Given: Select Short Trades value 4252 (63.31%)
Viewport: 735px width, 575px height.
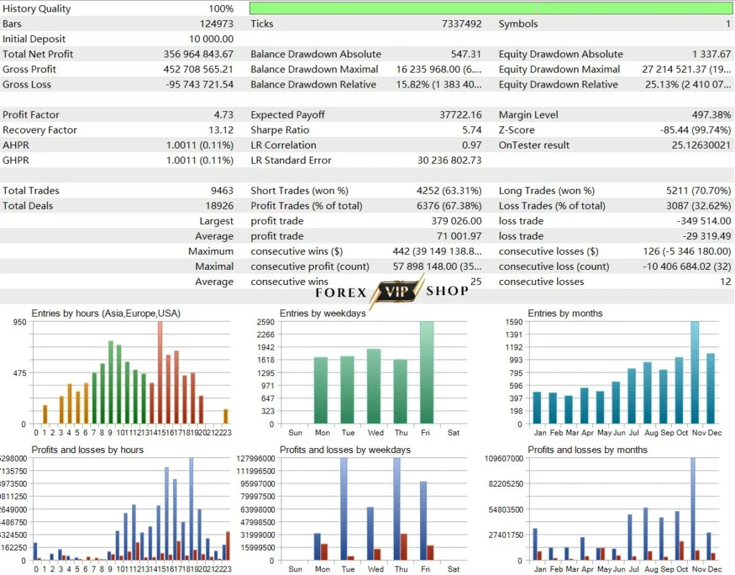Looking at the screenshot, I should 449,191.
